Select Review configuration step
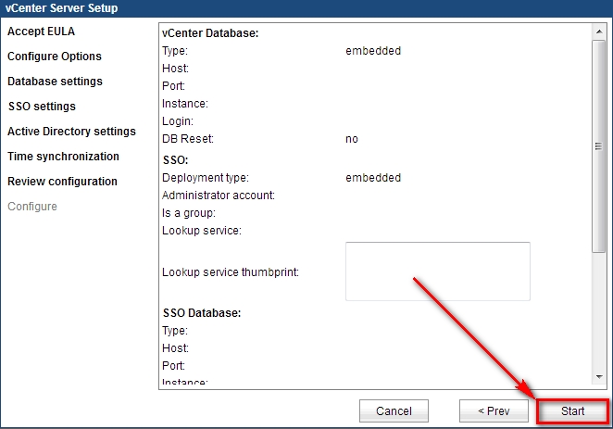This screenshot has width=613, height=429. coord(62,182)
